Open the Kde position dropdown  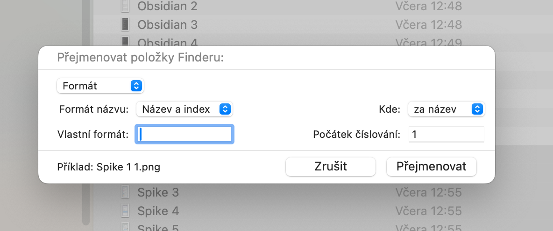[446, 109]
